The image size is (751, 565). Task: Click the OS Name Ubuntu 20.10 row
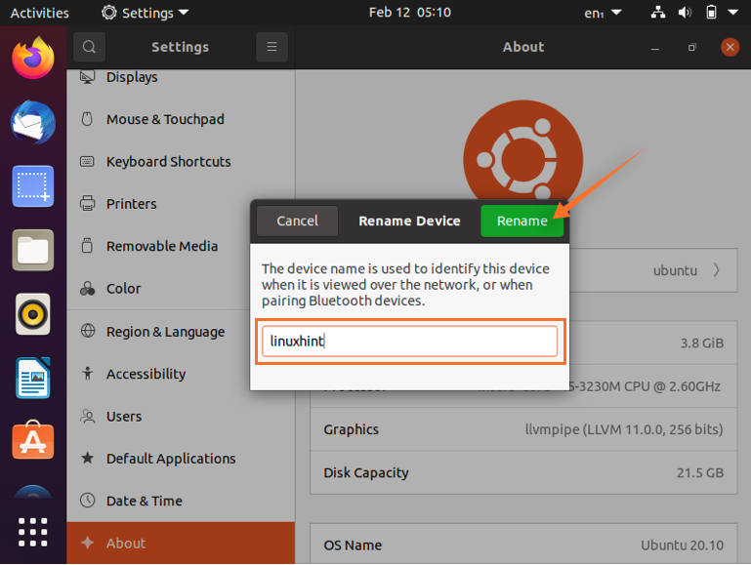point(523,545)
